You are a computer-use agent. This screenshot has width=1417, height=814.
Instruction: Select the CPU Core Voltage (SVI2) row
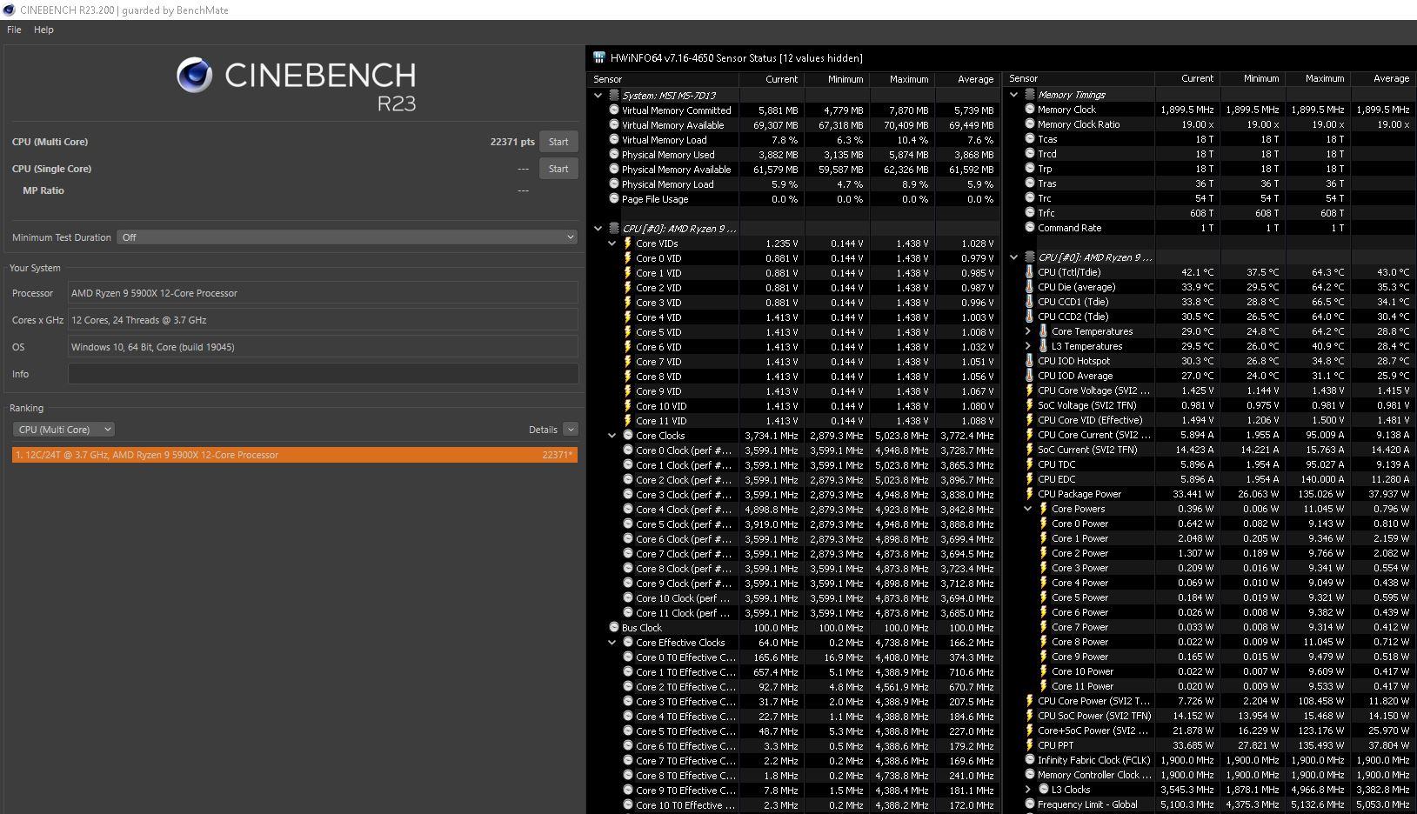[1210, 390]
